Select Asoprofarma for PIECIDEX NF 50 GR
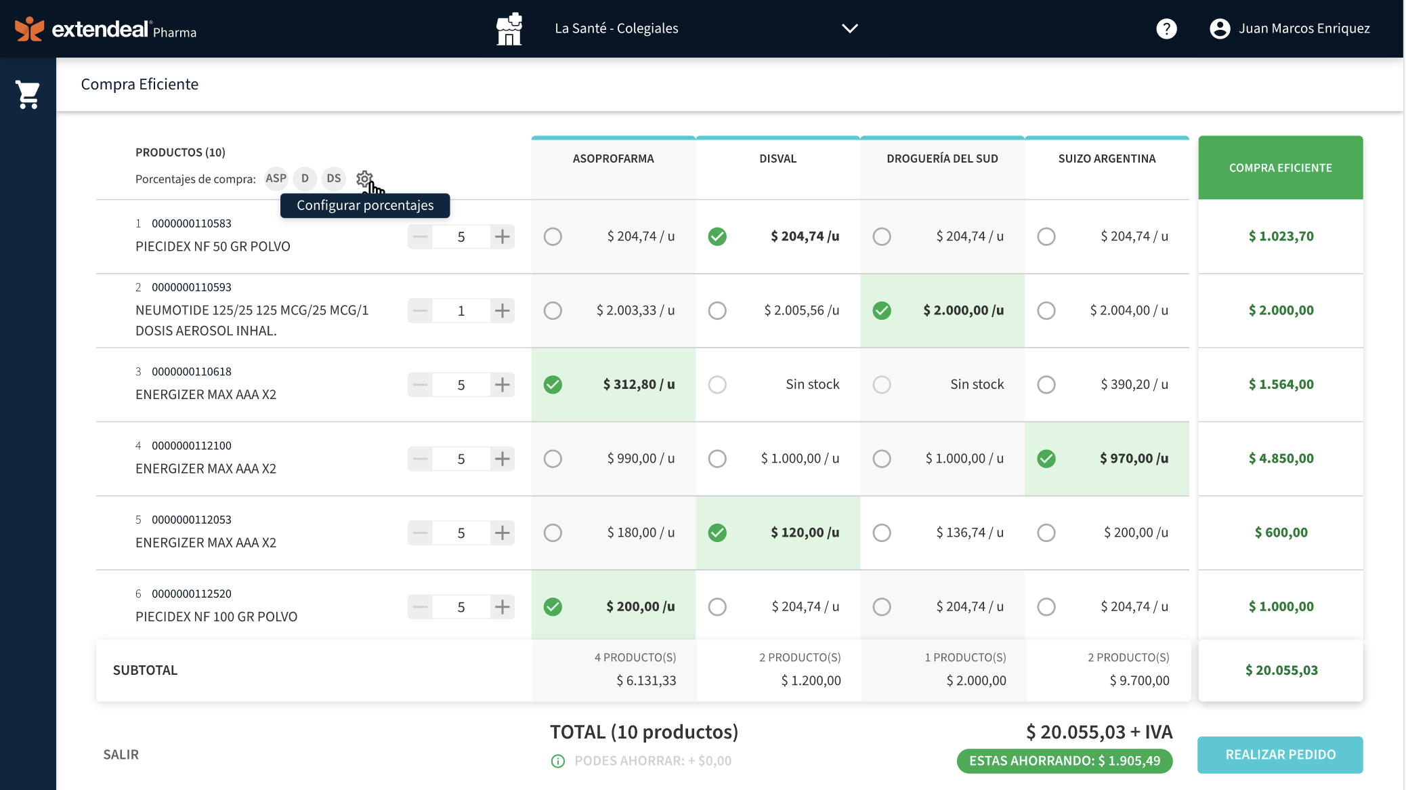The height and width of the screenshot is (790, 1406). coord(553,236)
